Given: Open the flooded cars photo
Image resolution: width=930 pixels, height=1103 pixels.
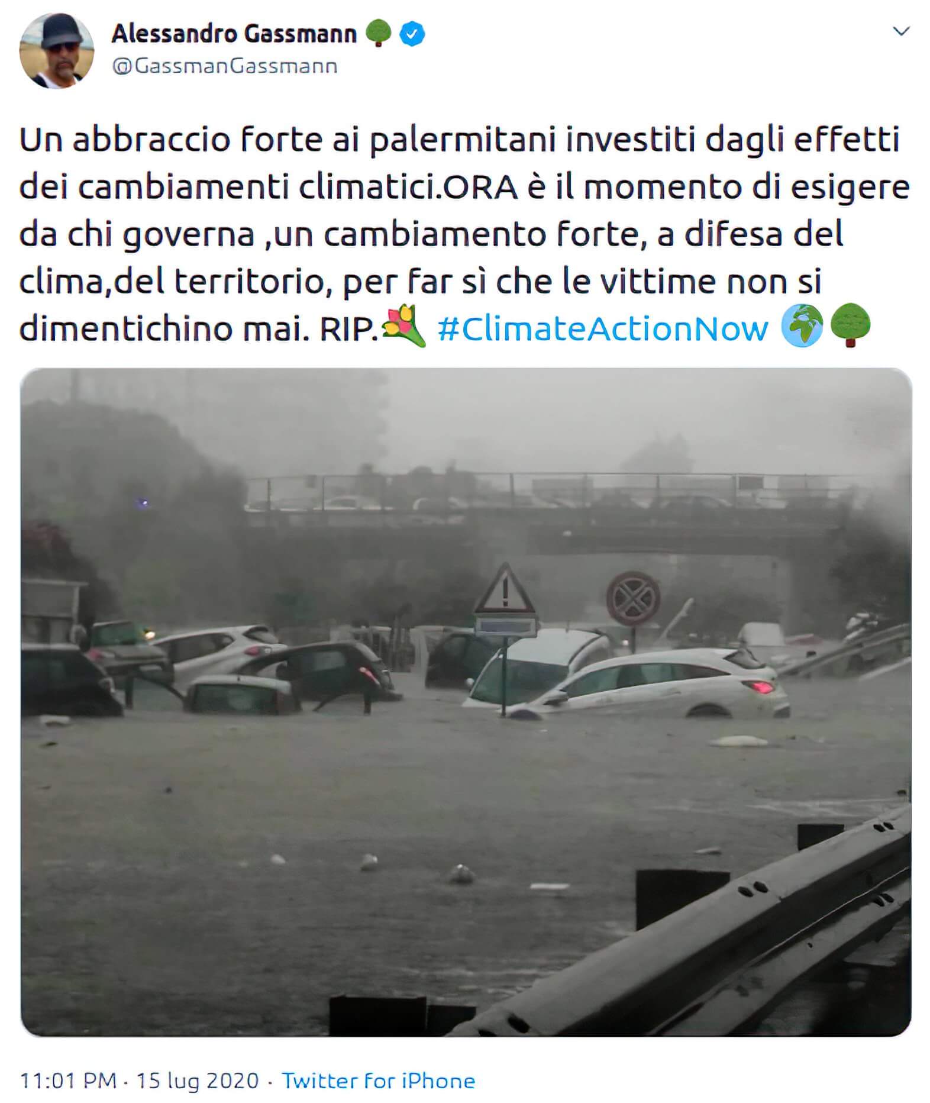Looking at the screenshot, I should (x=466, y=702).
